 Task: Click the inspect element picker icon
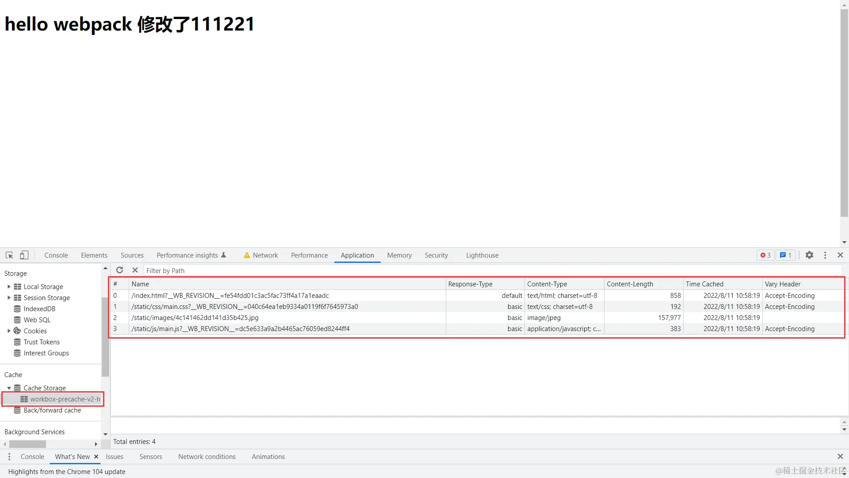click(x=9, y=255)
